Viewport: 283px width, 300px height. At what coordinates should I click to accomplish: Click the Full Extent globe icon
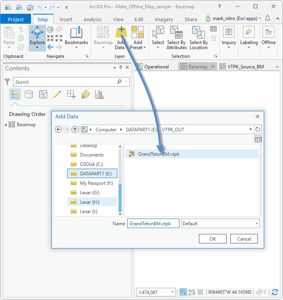(50, 29)
